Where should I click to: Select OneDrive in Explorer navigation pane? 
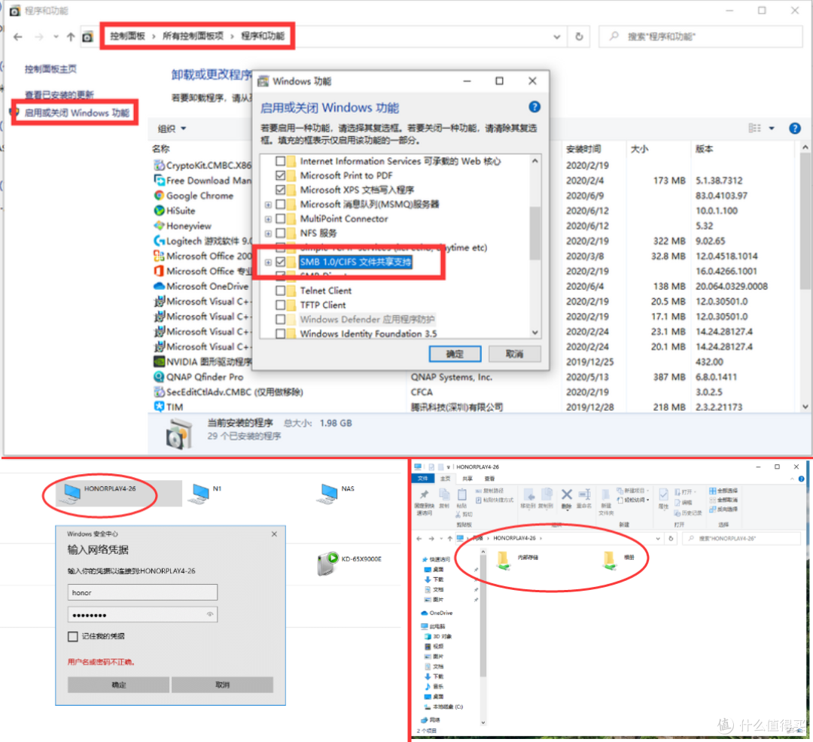click(437, 613)
